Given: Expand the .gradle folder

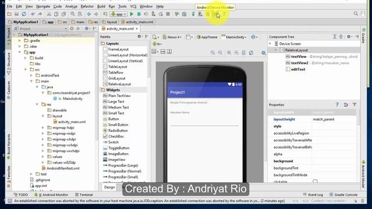Looking at the screenshot, I should [x=20, y=41].
